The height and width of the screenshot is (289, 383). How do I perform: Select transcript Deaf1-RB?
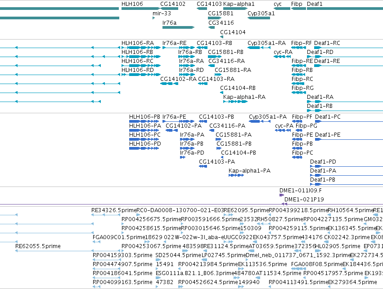click(345, 111)
